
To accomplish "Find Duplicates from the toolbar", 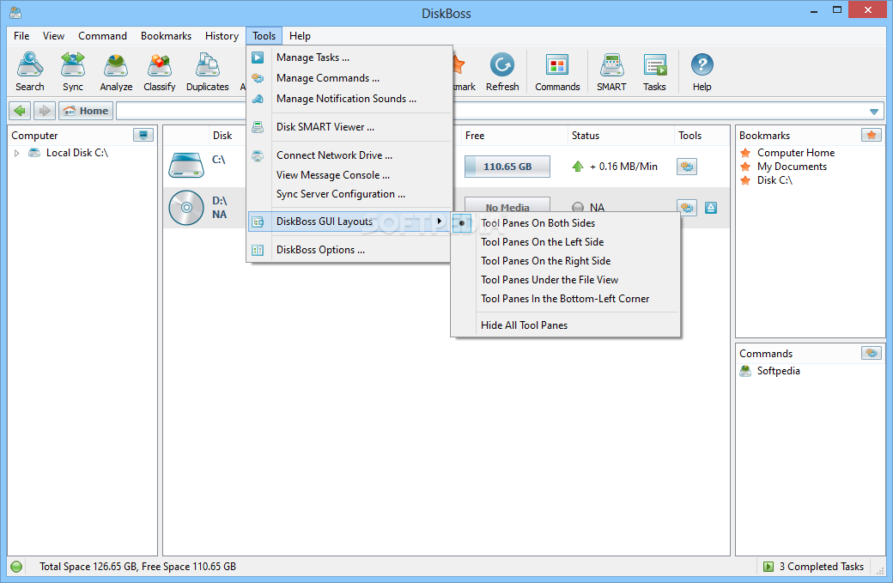I will (207, 71).
